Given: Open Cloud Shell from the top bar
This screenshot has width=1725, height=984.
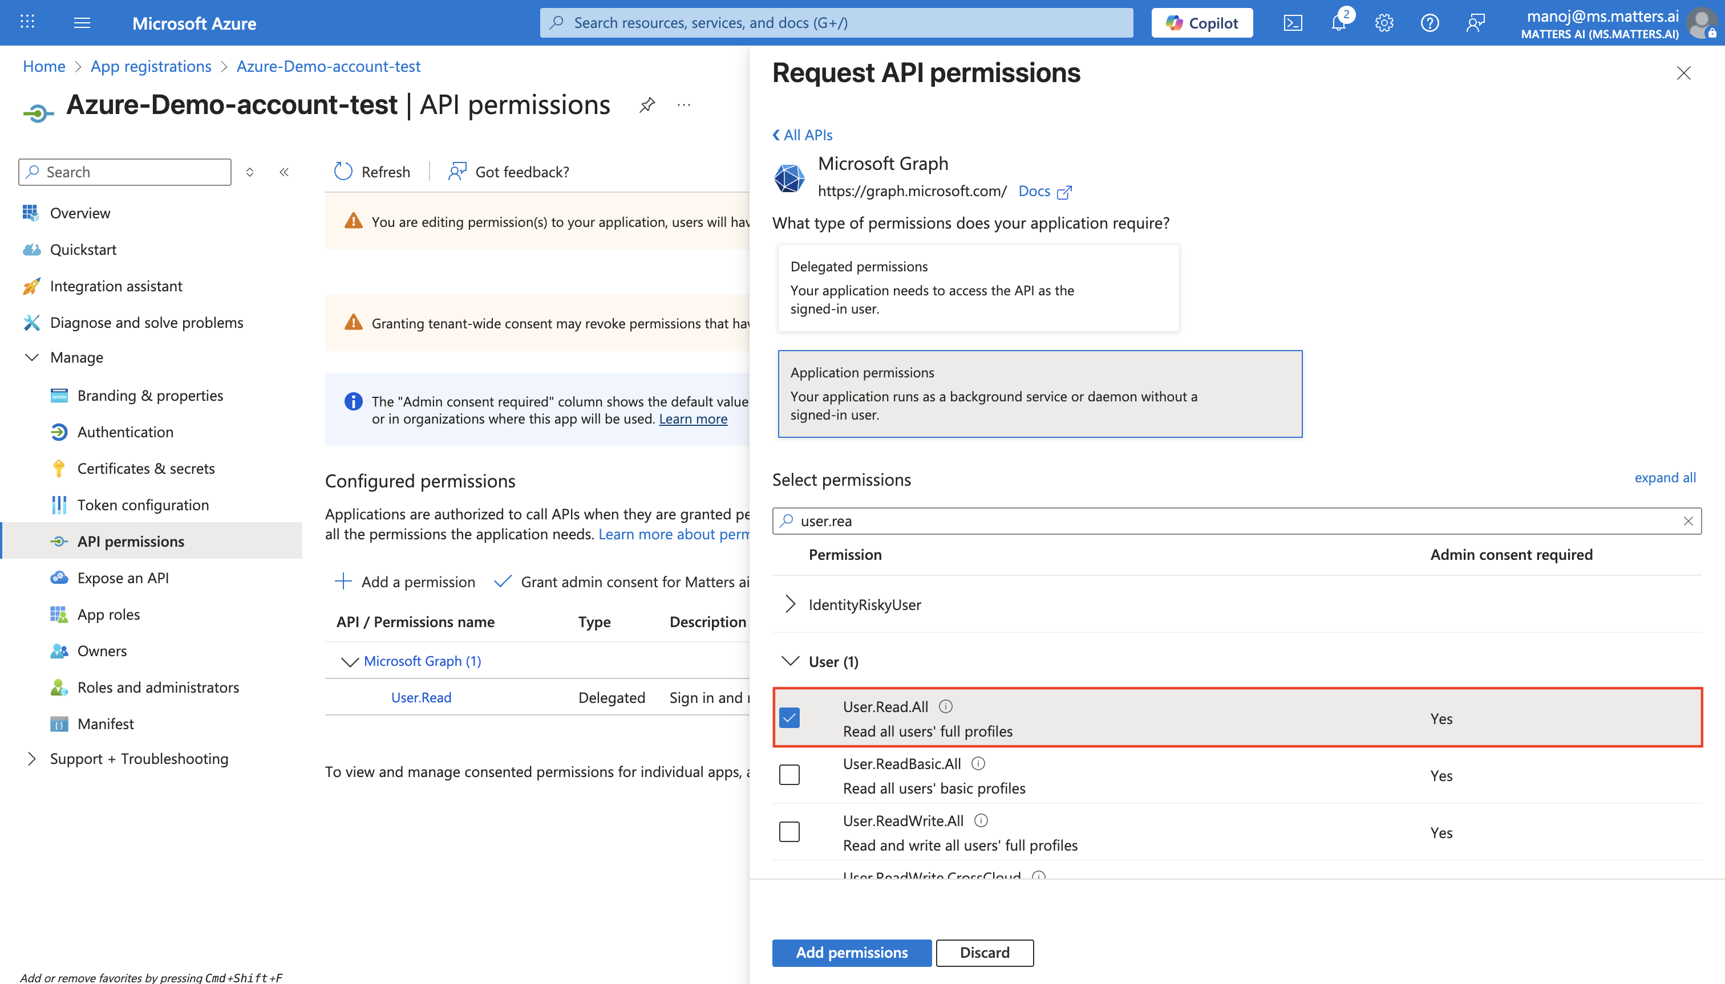Looking at the screenshot, I should click(x=1292, y=23).
